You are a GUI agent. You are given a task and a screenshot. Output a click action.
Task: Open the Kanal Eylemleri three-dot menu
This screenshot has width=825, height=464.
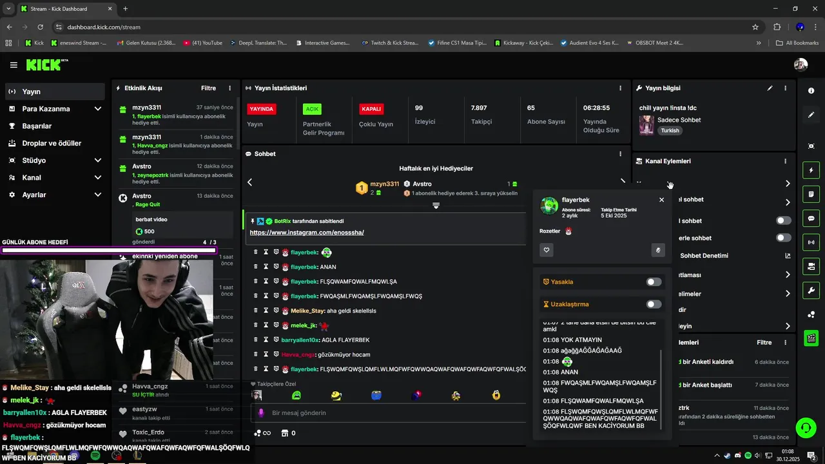[785, 161]
